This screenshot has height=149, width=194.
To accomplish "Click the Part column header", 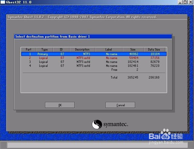I will [28, 49].
